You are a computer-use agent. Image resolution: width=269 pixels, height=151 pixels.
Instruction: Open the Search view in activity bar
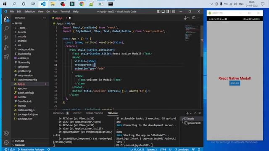point(6,28)
